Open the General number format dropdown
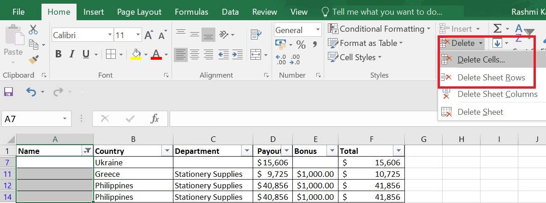The image size is (546, 203). click(318, 30)
